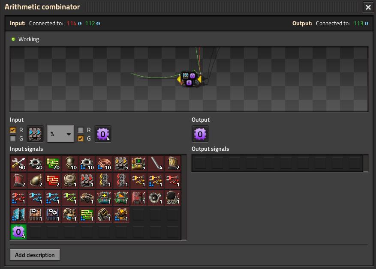Disable green wire for second input operand
Image resolution: width=376 pixels, height=269 pixels.
click(81, 138)
